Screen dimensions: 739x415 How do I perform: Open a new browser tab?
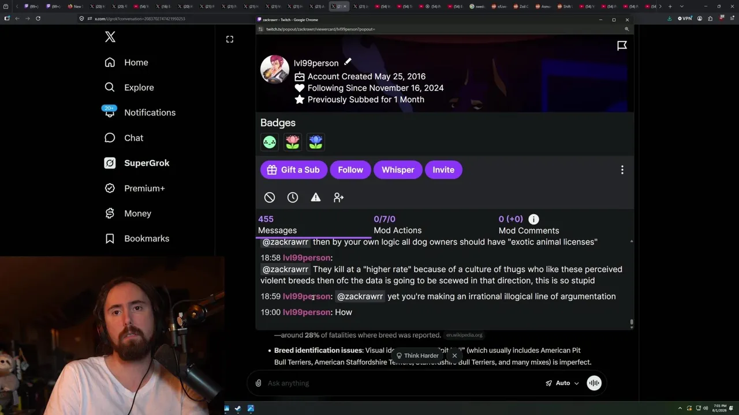(x=670, y=6)
